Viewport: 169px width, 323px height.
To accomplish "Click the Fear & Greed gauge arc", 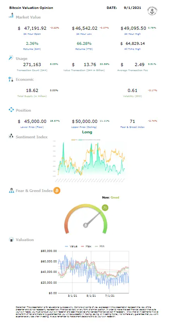I will [86, 218].
